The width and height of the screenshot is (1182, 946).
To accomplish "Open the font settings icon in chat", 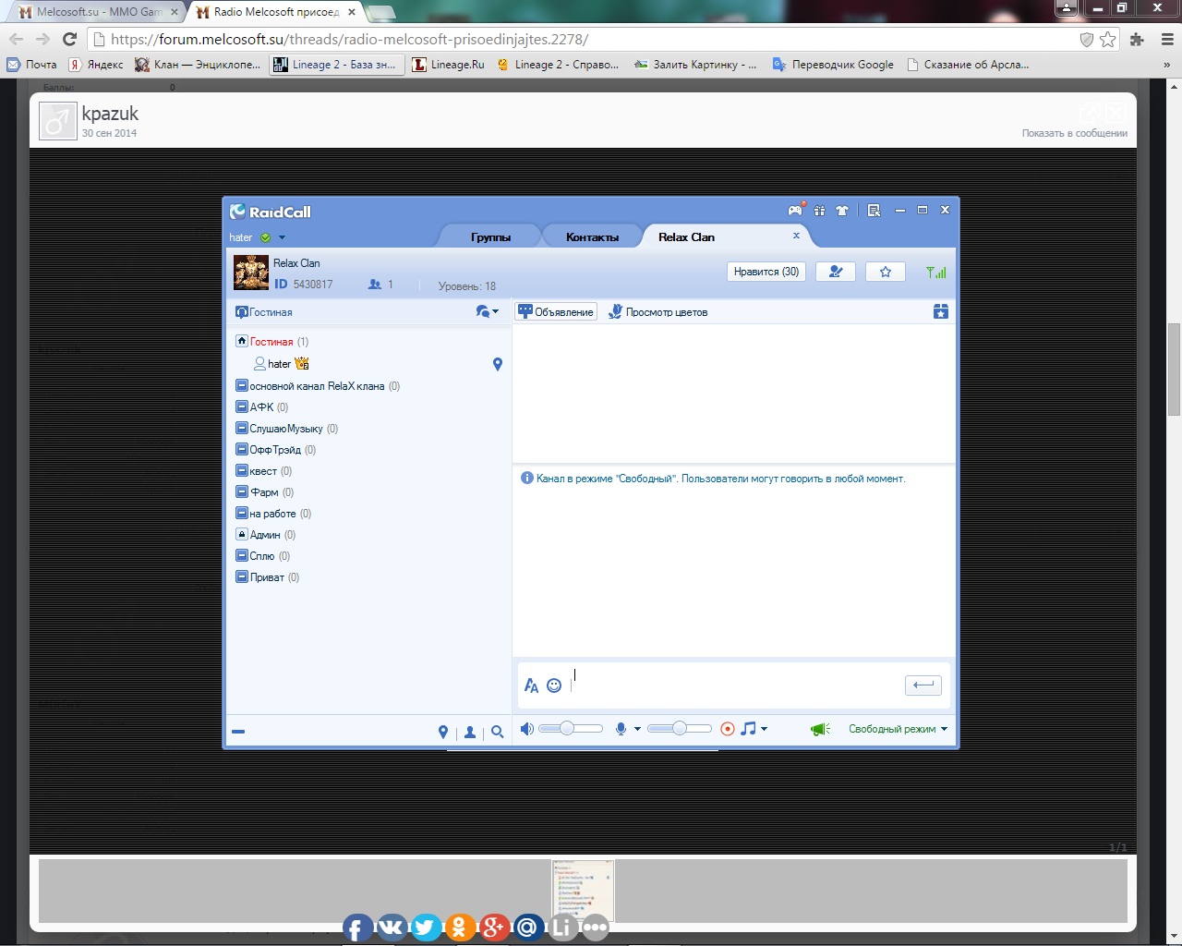I will pos(531,685).
